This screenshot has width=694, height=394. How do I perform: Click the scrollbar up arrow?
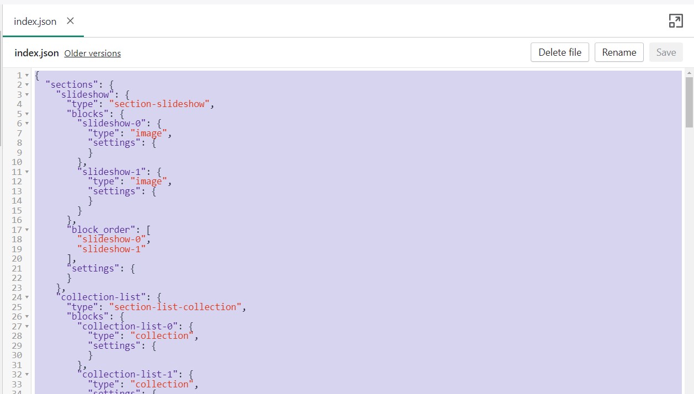(x=689, y=73)
